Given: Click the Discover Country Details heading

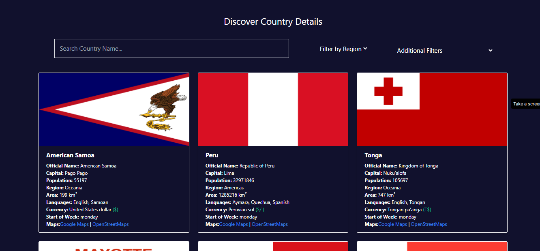Looking at the screenshot, I should [273, 21].
